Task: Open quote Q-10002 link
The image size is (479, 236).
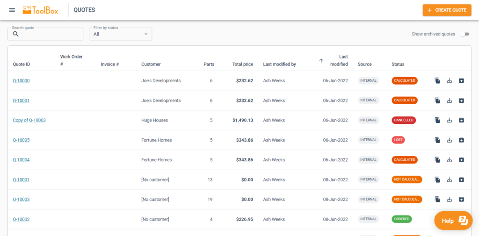Action: [x=21, y=219]
